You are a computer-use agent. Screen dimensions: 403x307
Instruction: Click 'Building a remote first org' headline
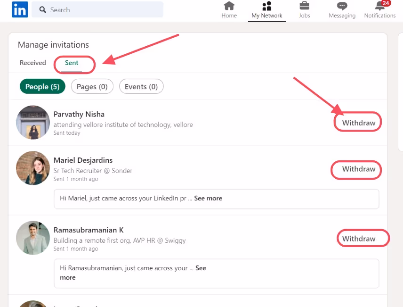point(120,241)
